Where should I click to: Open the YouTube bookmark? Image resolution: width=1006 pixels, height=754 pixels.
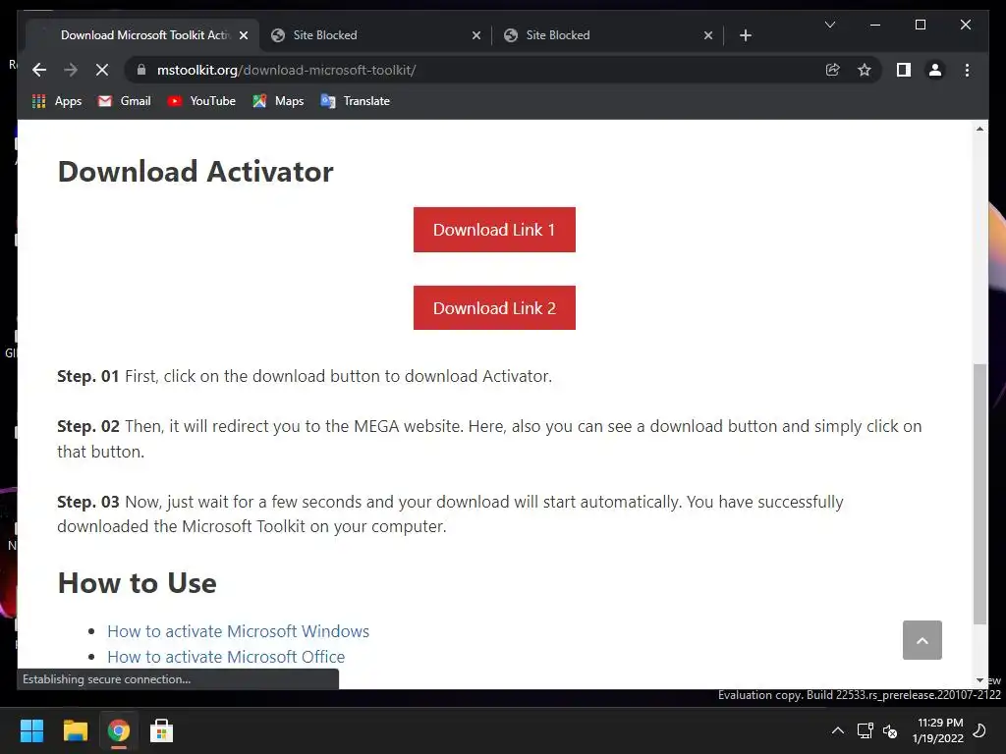click(200, 101)
